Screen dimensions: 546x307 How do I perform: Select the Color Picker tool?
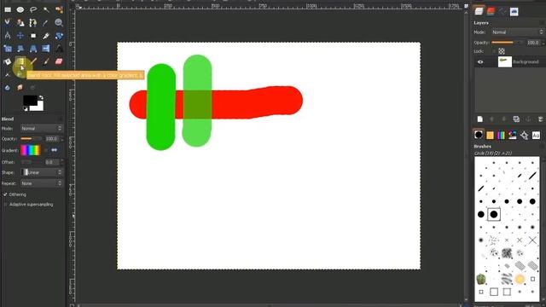[46, 23]
